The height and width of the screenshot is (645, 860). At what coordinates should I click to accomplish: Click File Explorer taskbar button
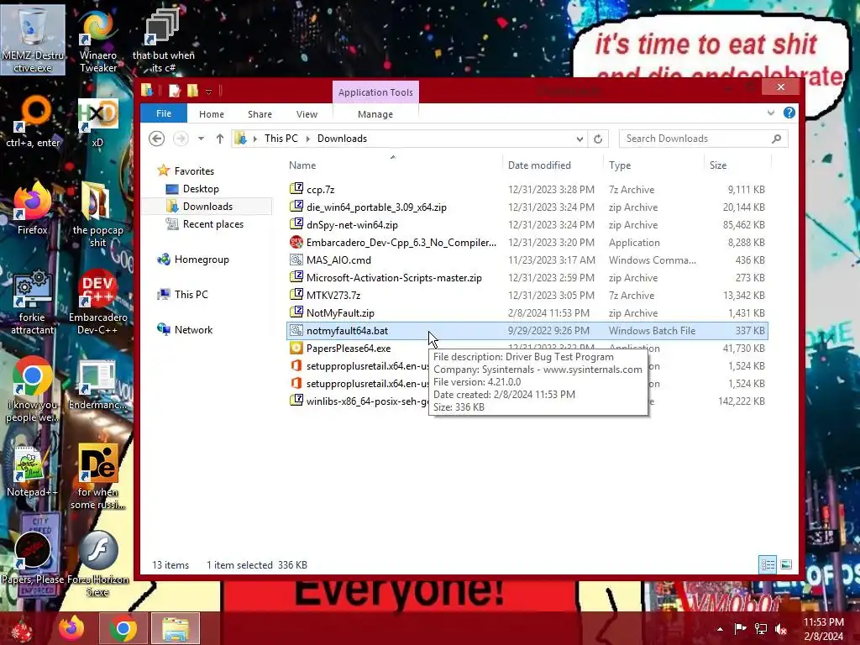click(175, 628)
